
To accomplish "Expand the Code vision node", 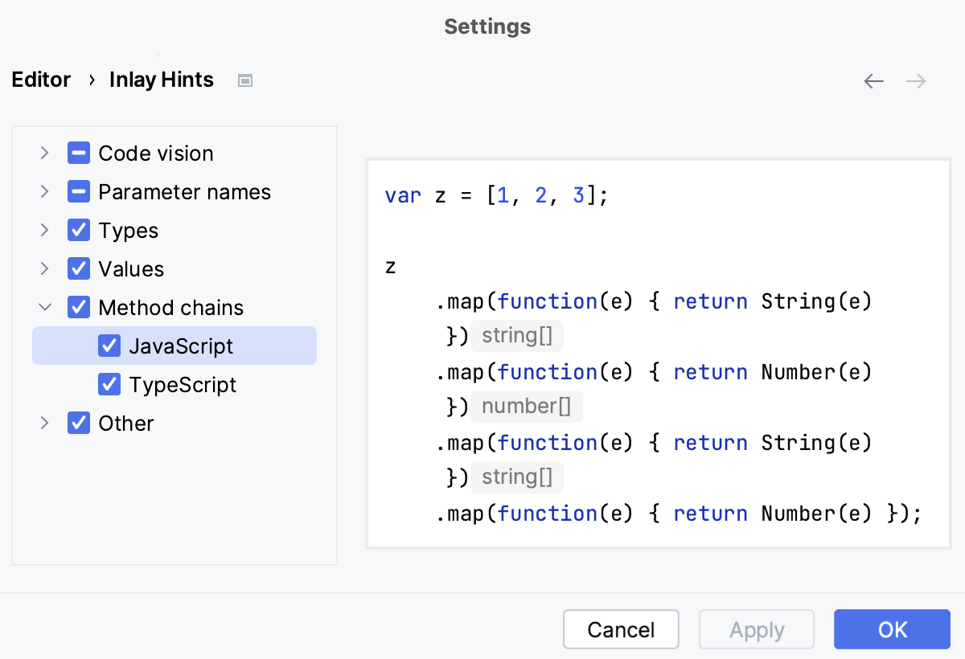I will [45, 153].
